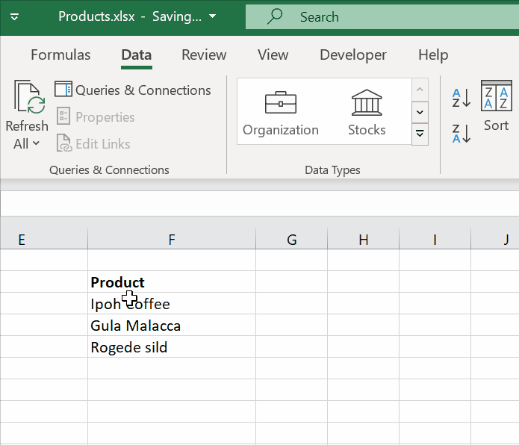Expand the Data Types gallery
The width and height of the screenshot is (519, 445).
coord(420,134)
